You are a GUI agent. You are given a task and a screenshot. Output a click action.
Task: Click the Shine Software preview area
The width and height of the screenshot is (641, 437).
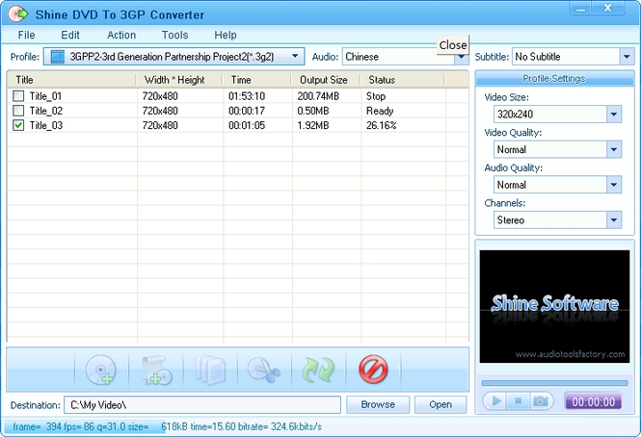[555, 306]
